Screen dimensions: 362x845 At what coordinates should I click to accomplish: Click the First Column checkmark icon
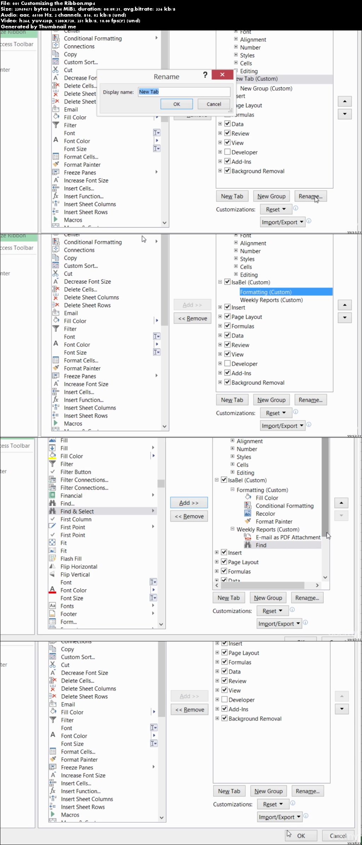52,519
